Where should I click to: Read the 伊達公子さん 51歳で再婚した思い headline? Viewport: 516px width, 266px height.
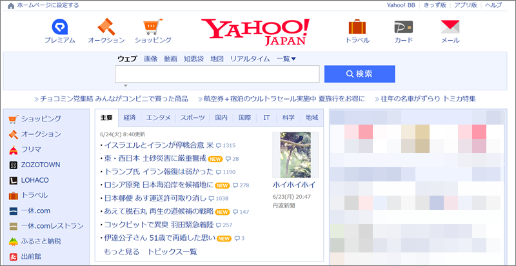tap(159, 238)
